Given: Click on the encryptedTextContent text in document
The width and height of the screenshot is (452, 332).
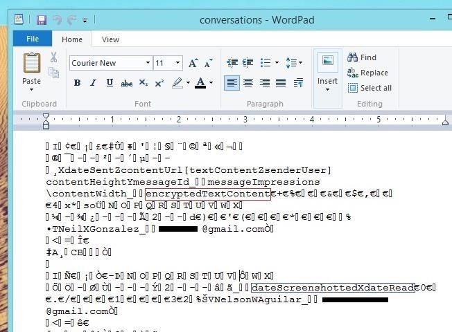Looking at the screenshot, I should pyautogui.click(x=207, y=194).
